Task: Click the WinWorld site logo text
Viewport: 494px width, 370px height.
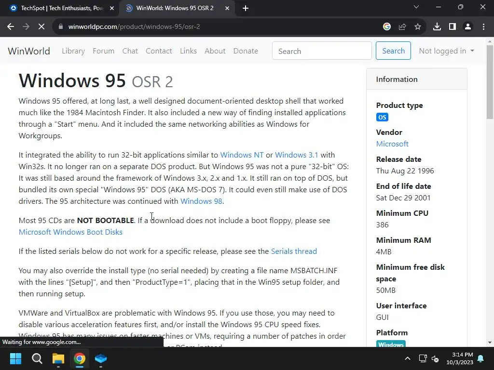Action: [29, 51]
